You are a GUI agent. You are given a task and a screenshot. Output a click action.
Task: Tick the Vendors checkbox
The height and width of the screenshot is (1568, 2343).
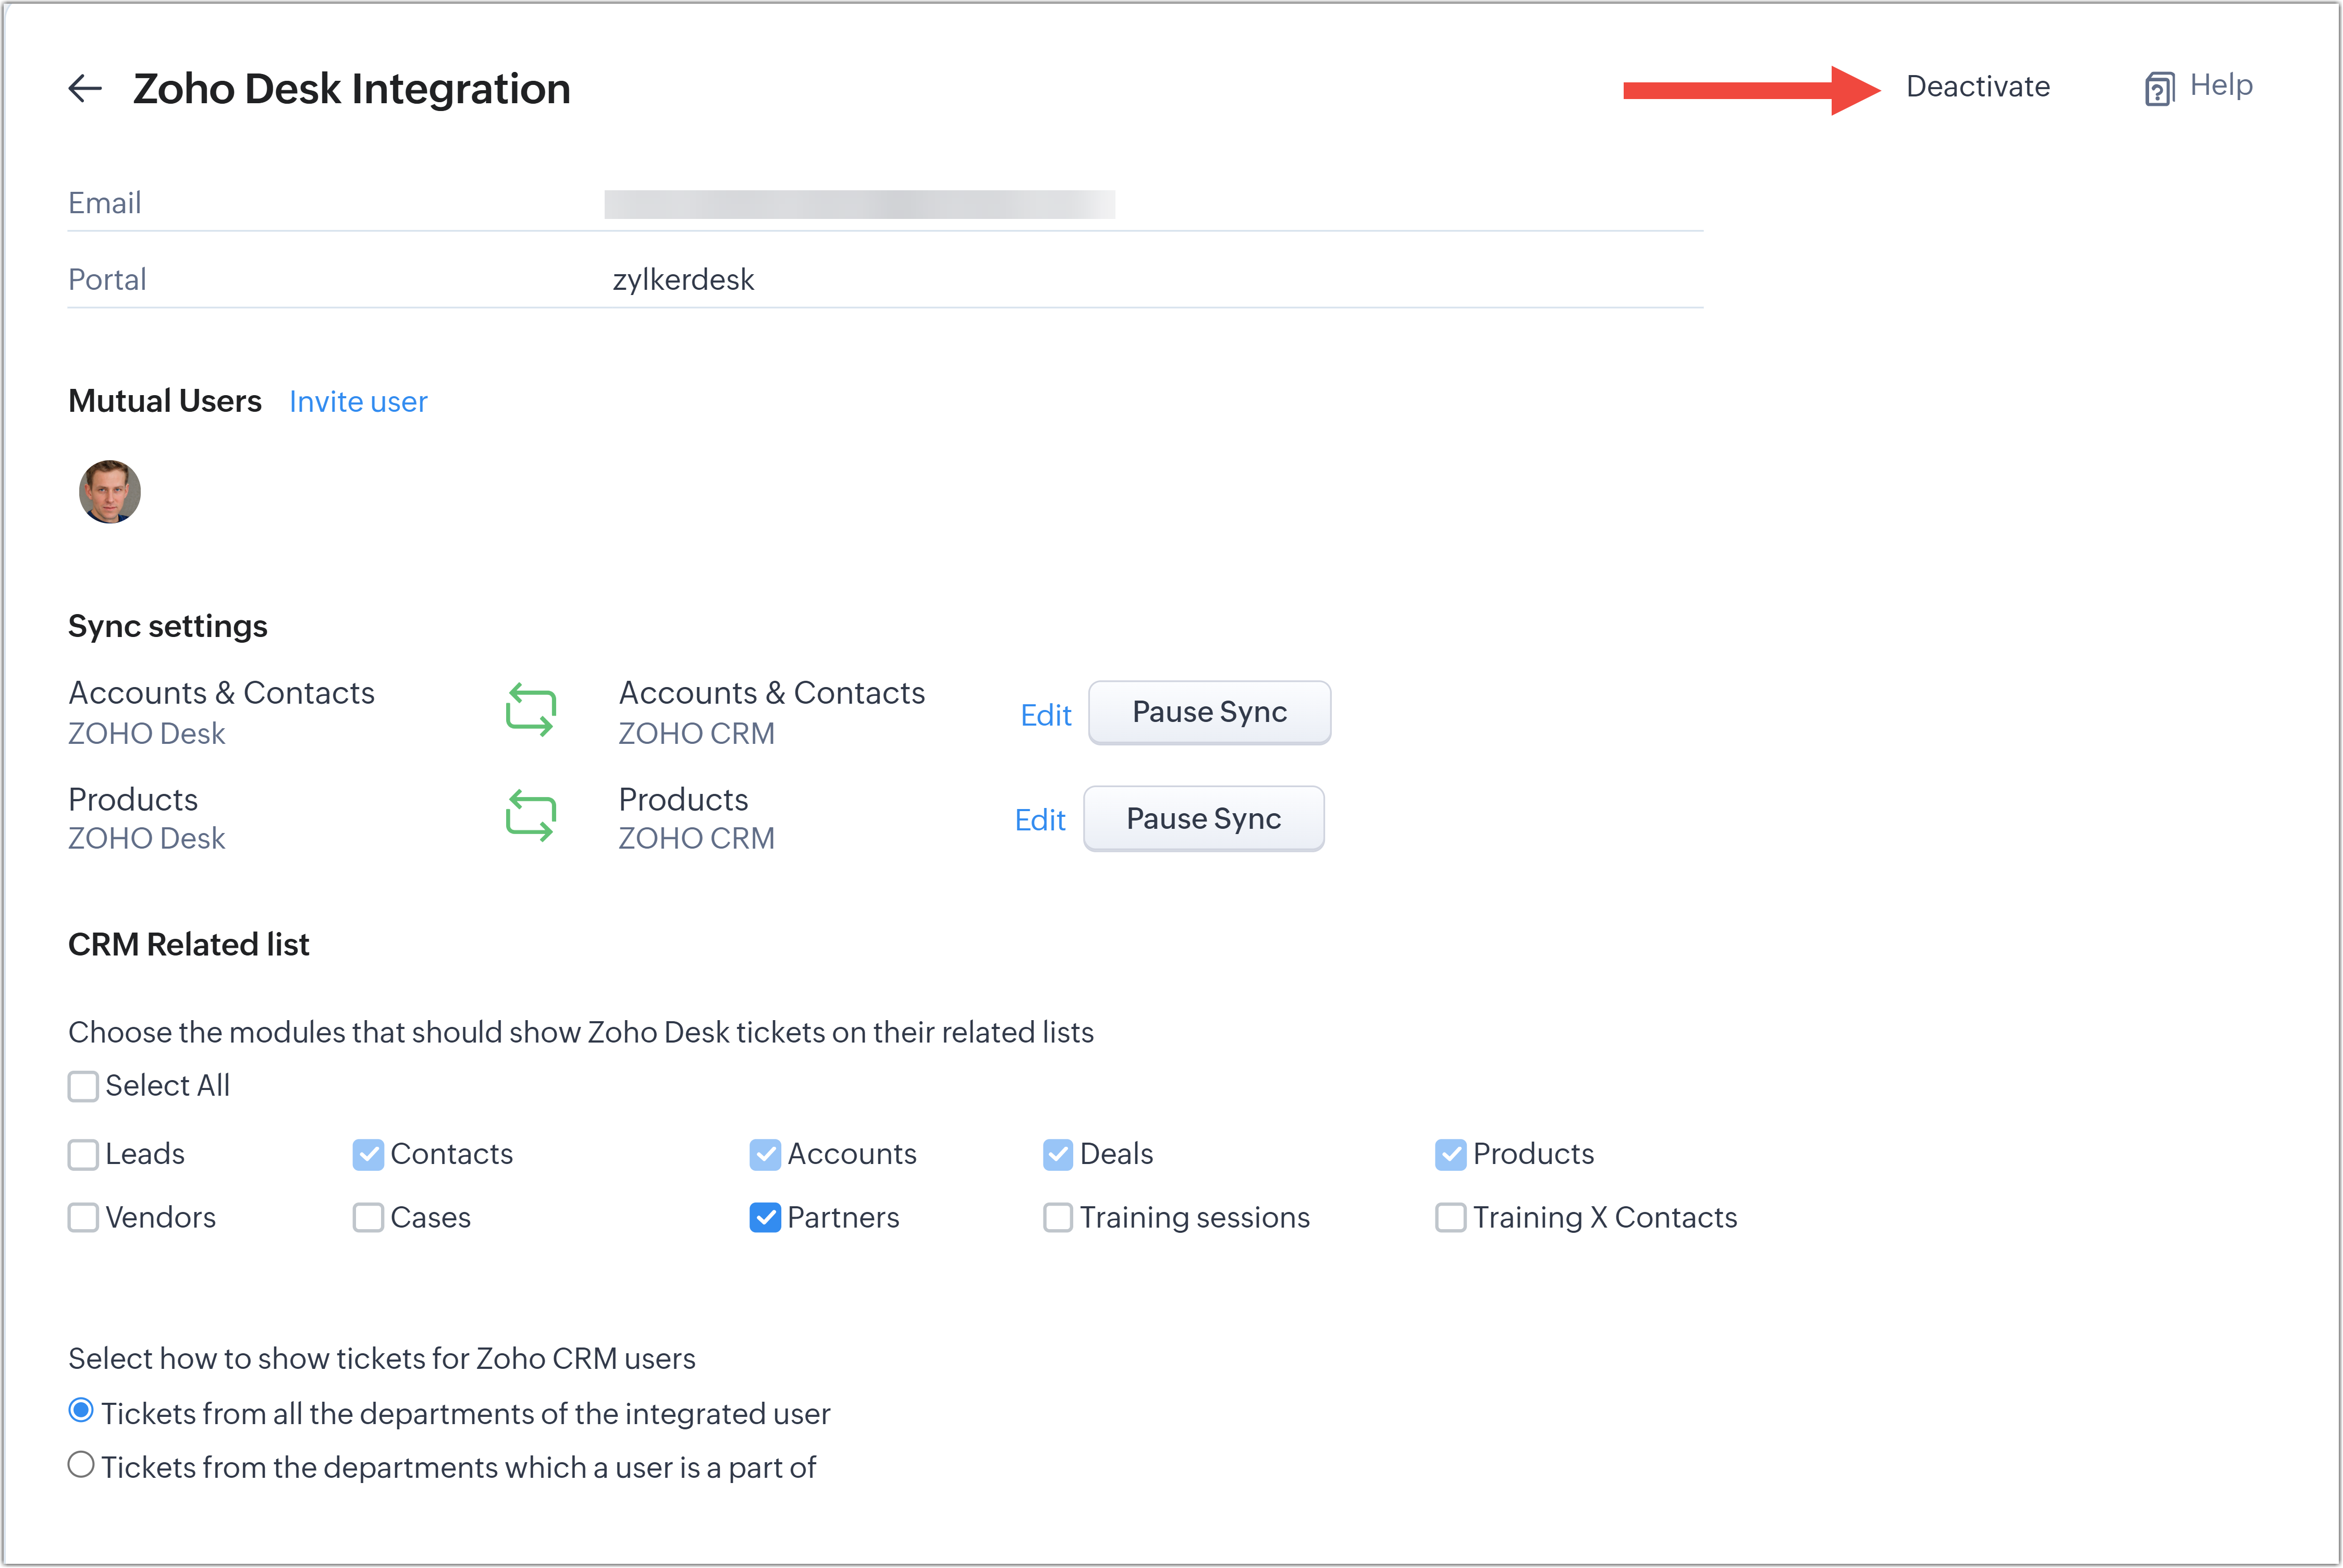click(83, 1218)
